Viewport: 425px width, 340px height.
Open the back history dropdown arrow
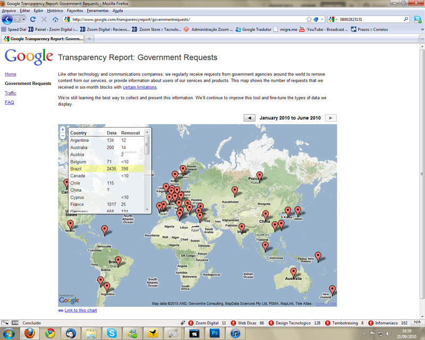[x=23, y=20]
